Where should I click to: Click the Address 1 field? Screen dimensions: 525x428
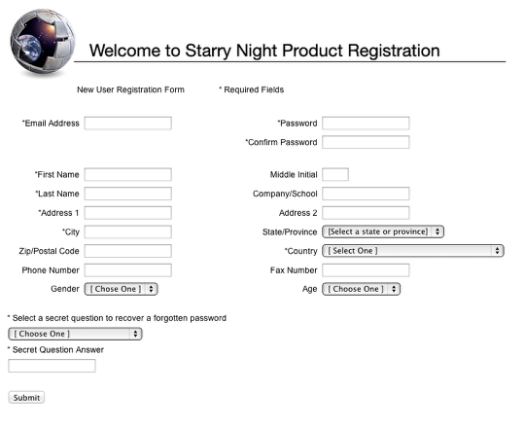pos(128,213)
